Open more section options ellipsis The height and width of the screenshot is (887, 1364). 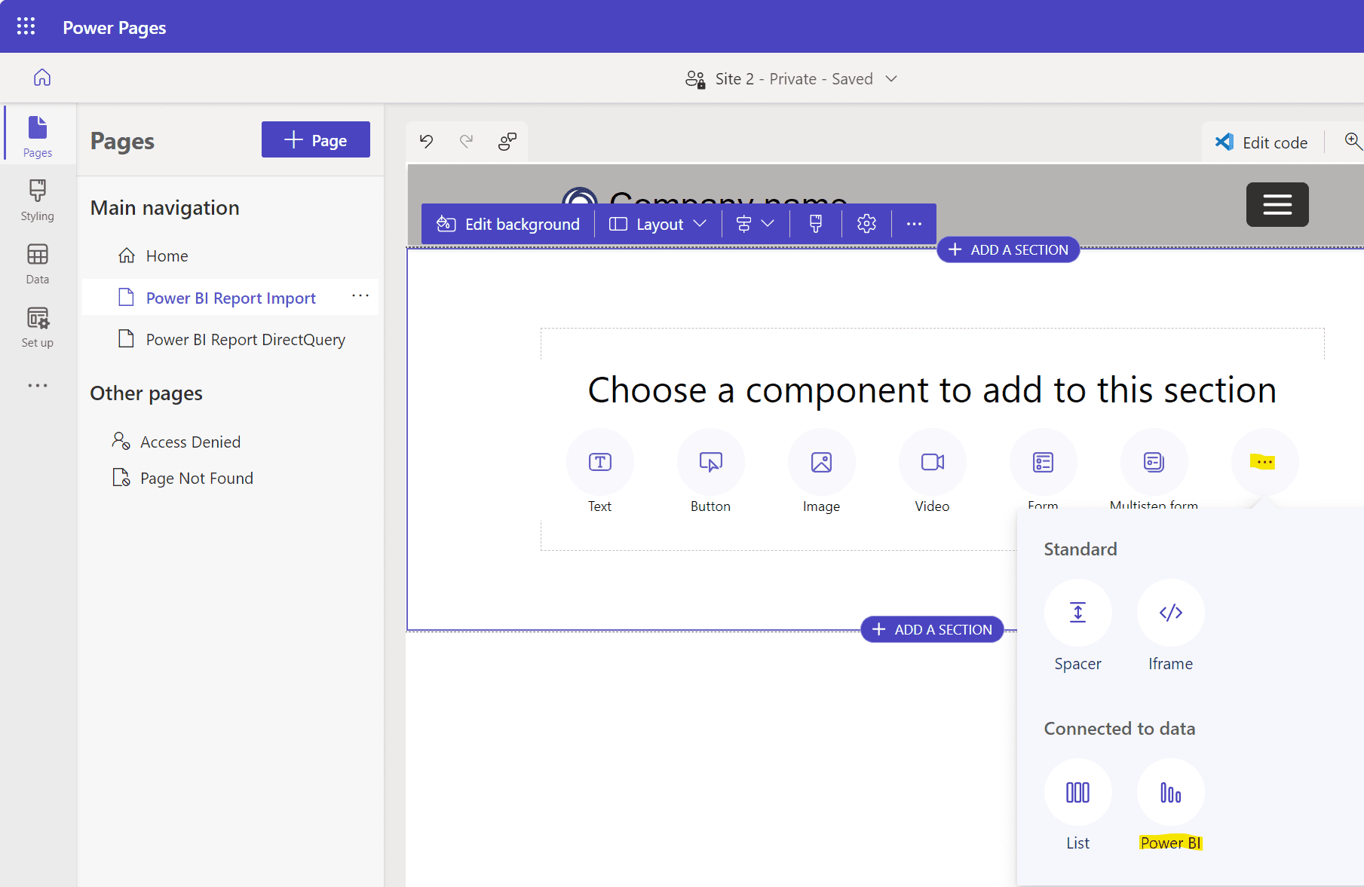pos(914,224)
